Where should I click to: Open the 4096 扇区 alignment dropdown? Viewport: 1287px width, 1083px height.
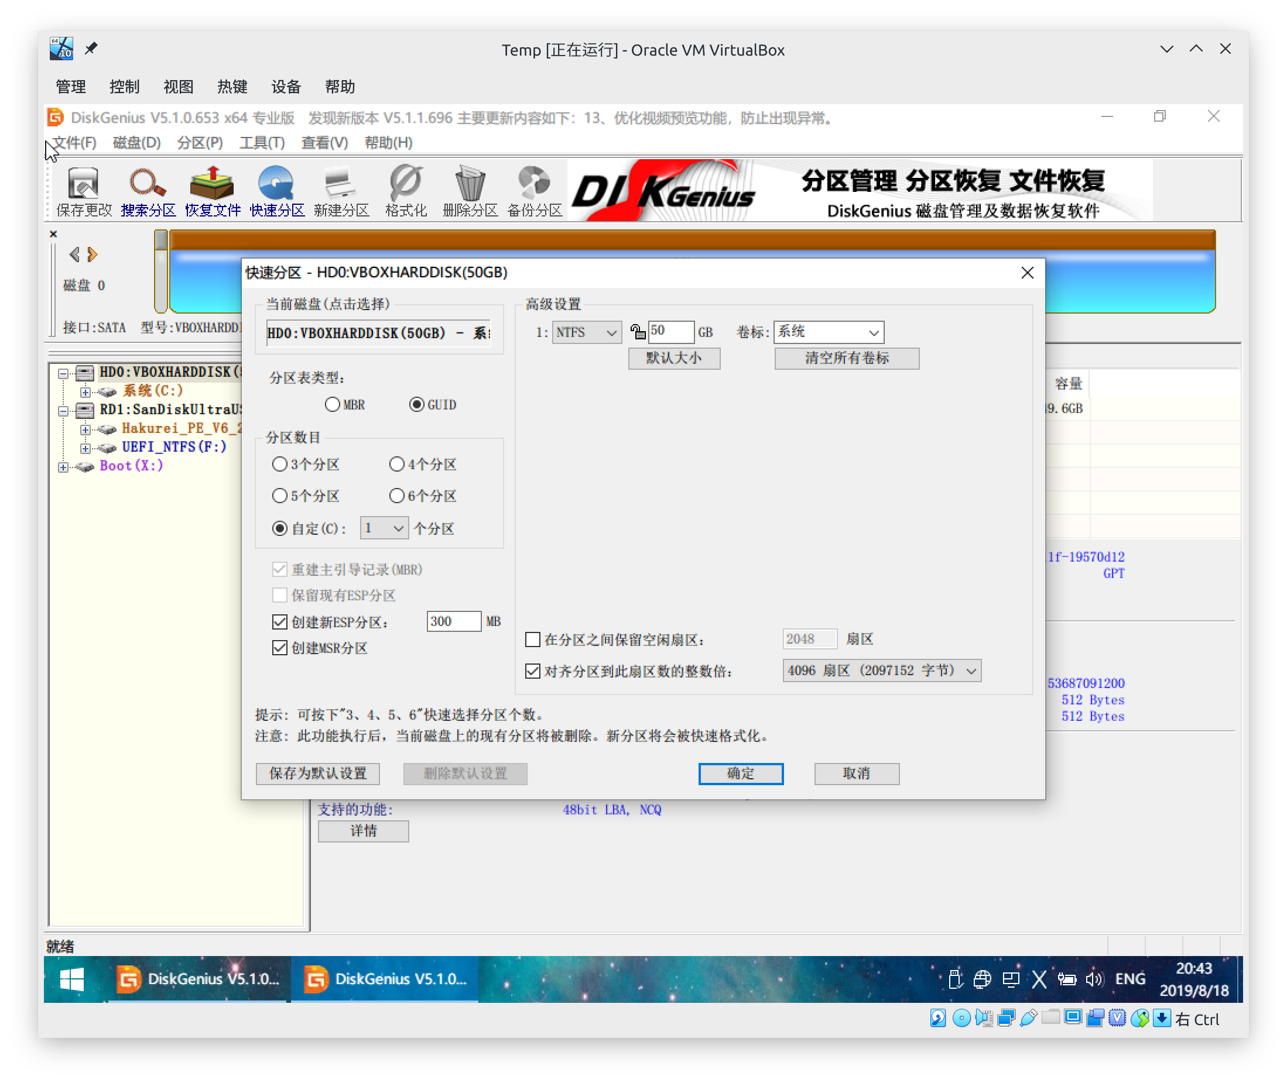[x=882, y=671]
